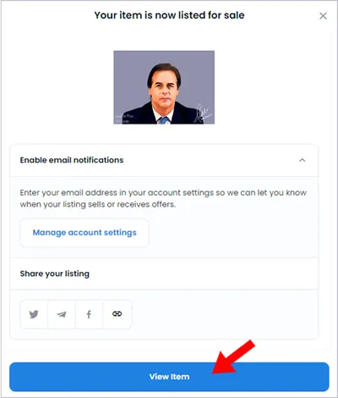
Task: Select the Enable email notifications header
Action: tap(164, 160)
